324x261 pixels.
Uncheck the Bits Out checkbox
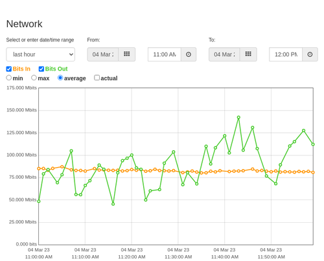41,69
